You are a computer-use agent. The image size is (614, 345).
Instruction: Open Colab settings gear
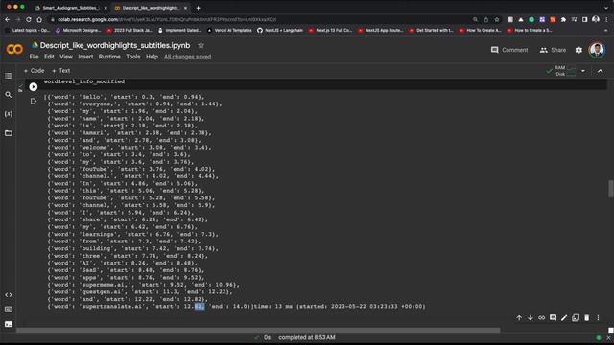[x=579, y=50]
